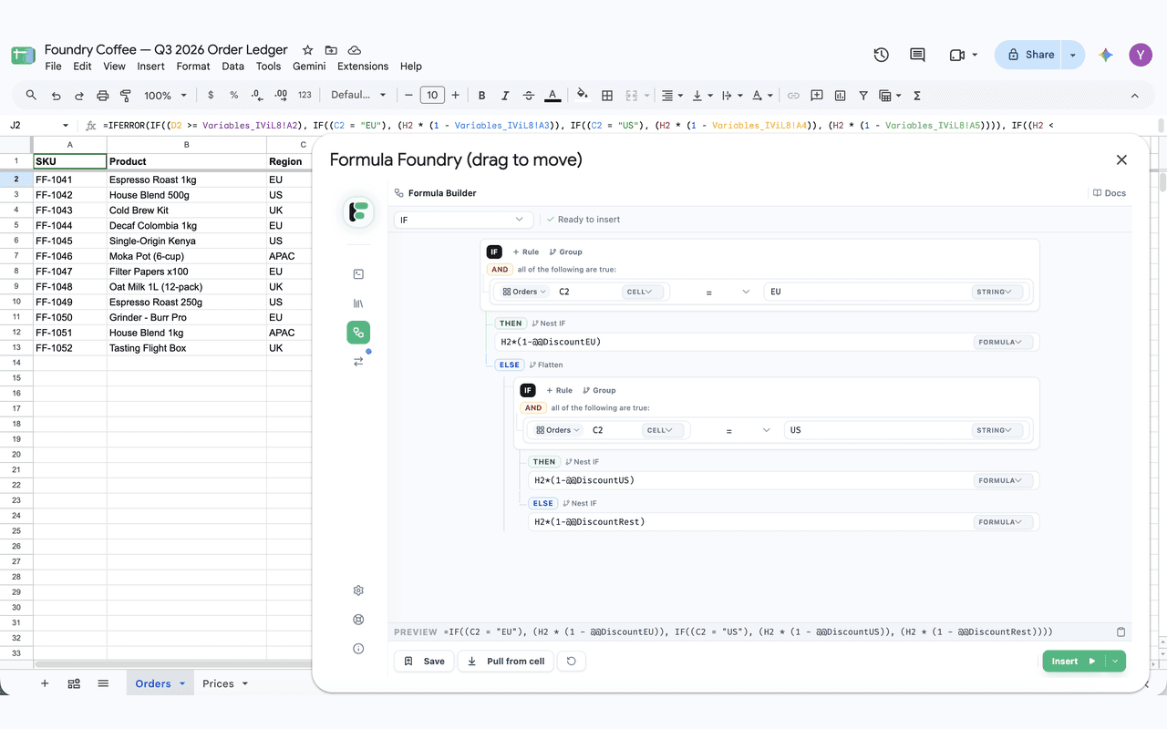This screenshot has height=729, width=1167.
Task: Create a filter with the funnel icon
Action: pyautogui.click(x=863, y=95)
